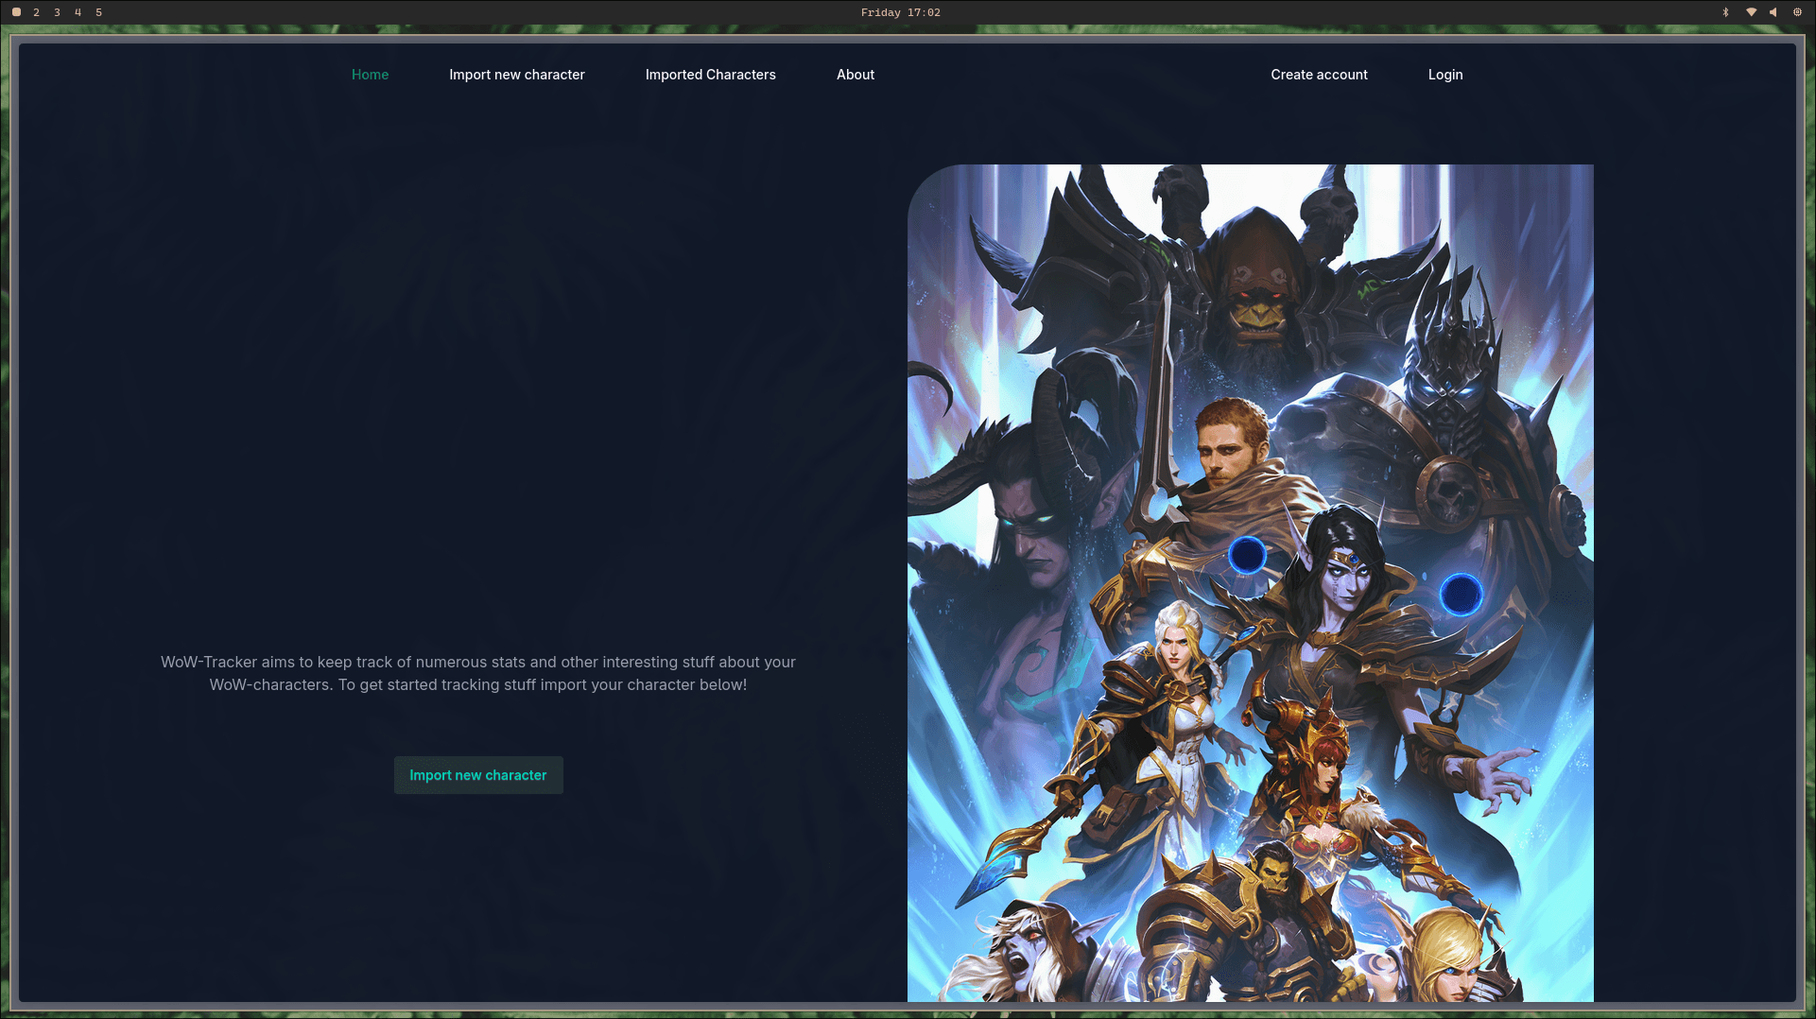The image size is (1816, 1019).
Task: Switch to workspace 2 in top bar
Action: tap(36, 12)
